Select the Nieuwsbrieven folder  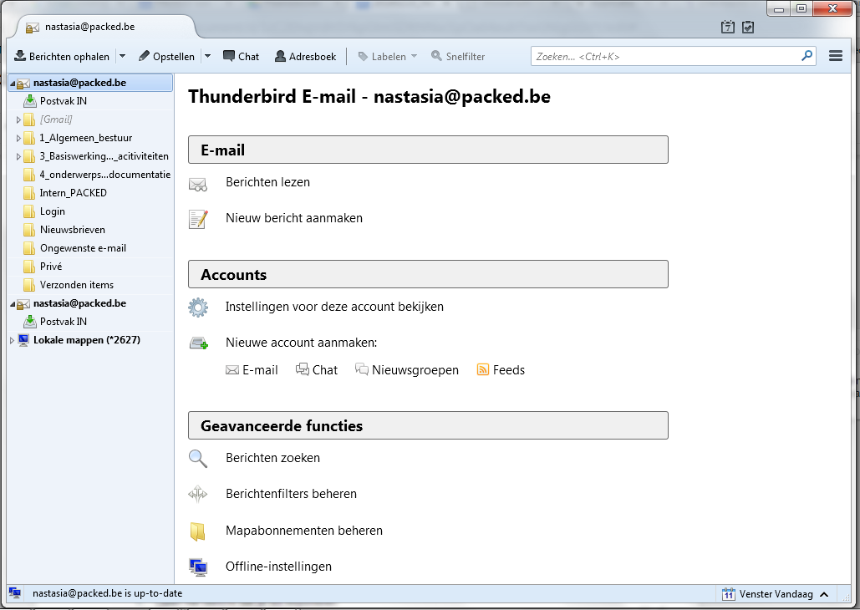(72, 230)
